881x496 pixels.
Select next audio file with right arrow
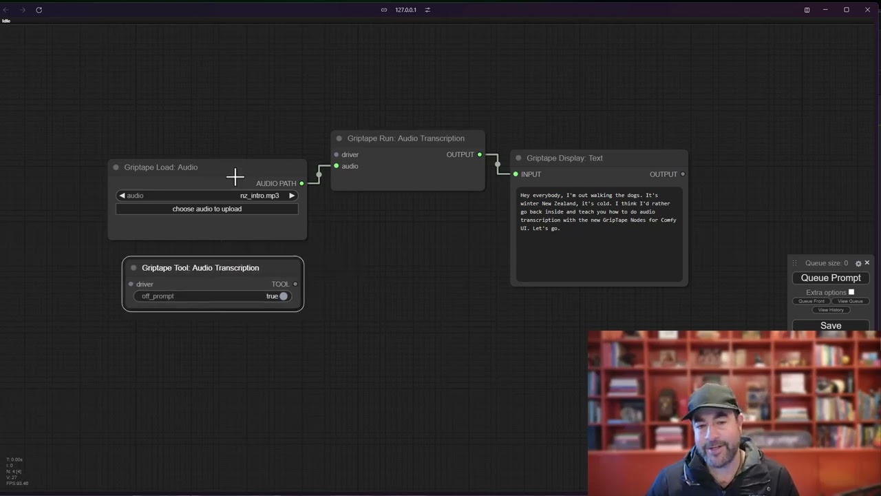click(292, 196)
